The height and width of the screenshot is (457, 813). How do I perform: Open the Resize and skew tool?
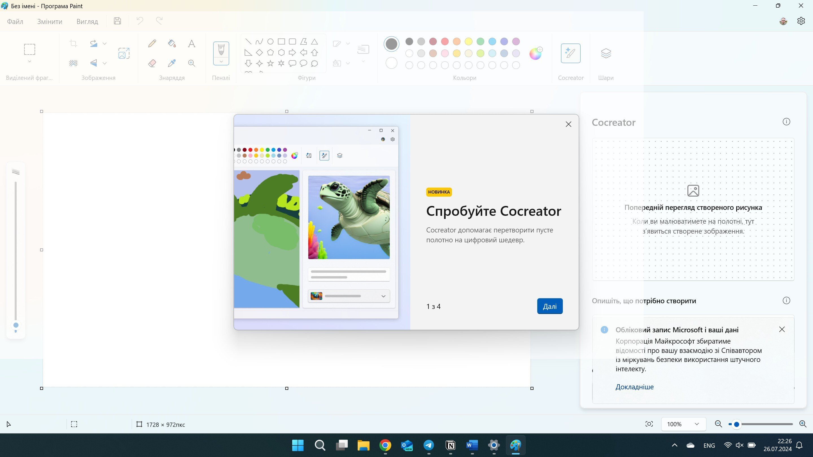tap(124, 53)
